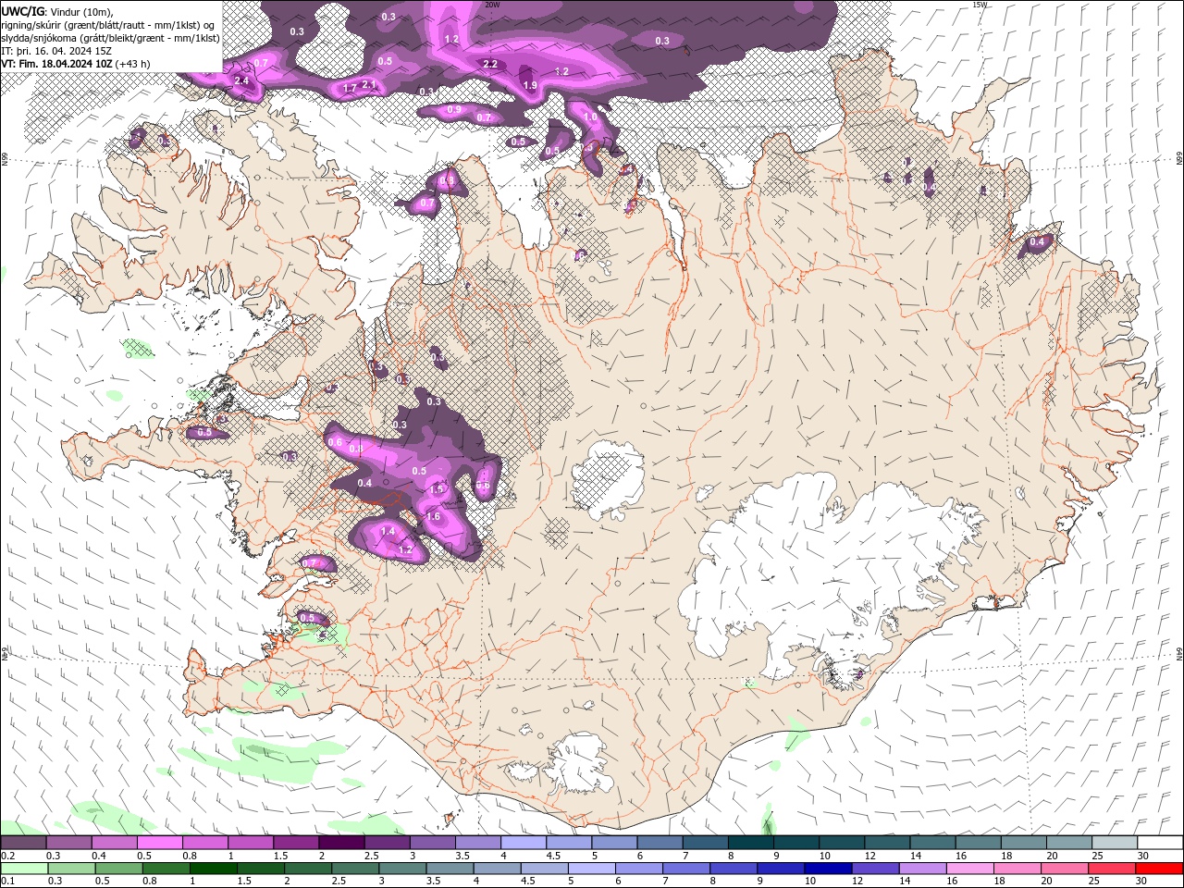This screenshot has height=888, width=1184.
Task: Choose the 12 swatch in upper legend row
Action: pos(885,842)
